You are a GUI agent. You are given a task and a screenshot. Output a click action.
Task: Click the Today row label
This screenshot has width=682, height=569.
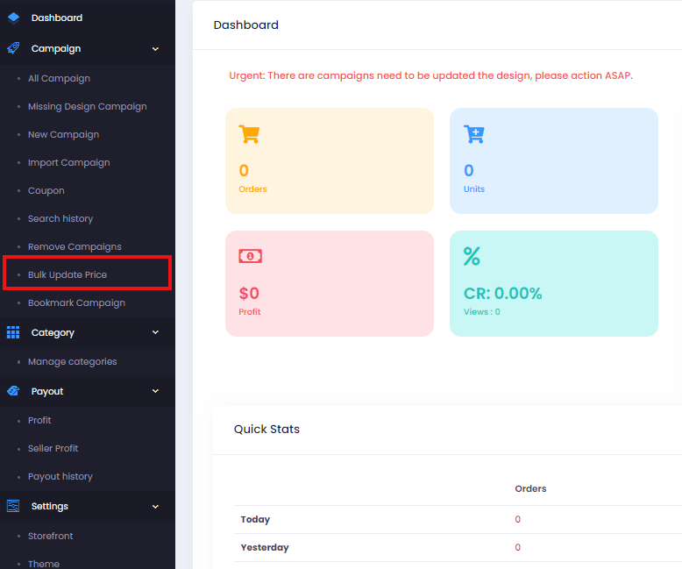tap(255, 519)
